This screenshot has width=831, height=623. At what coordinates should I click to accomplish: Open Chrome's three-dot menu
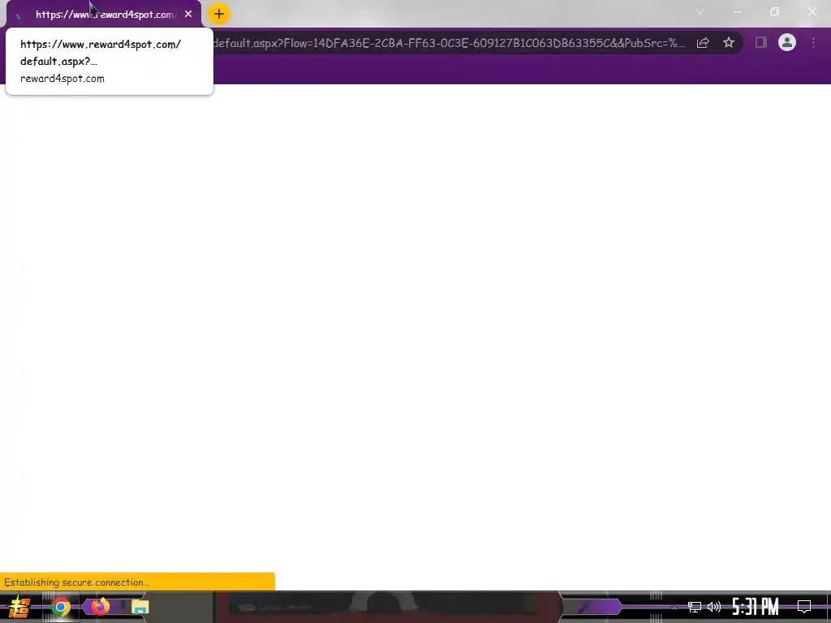pyautogui.click(x=813, y=42)
